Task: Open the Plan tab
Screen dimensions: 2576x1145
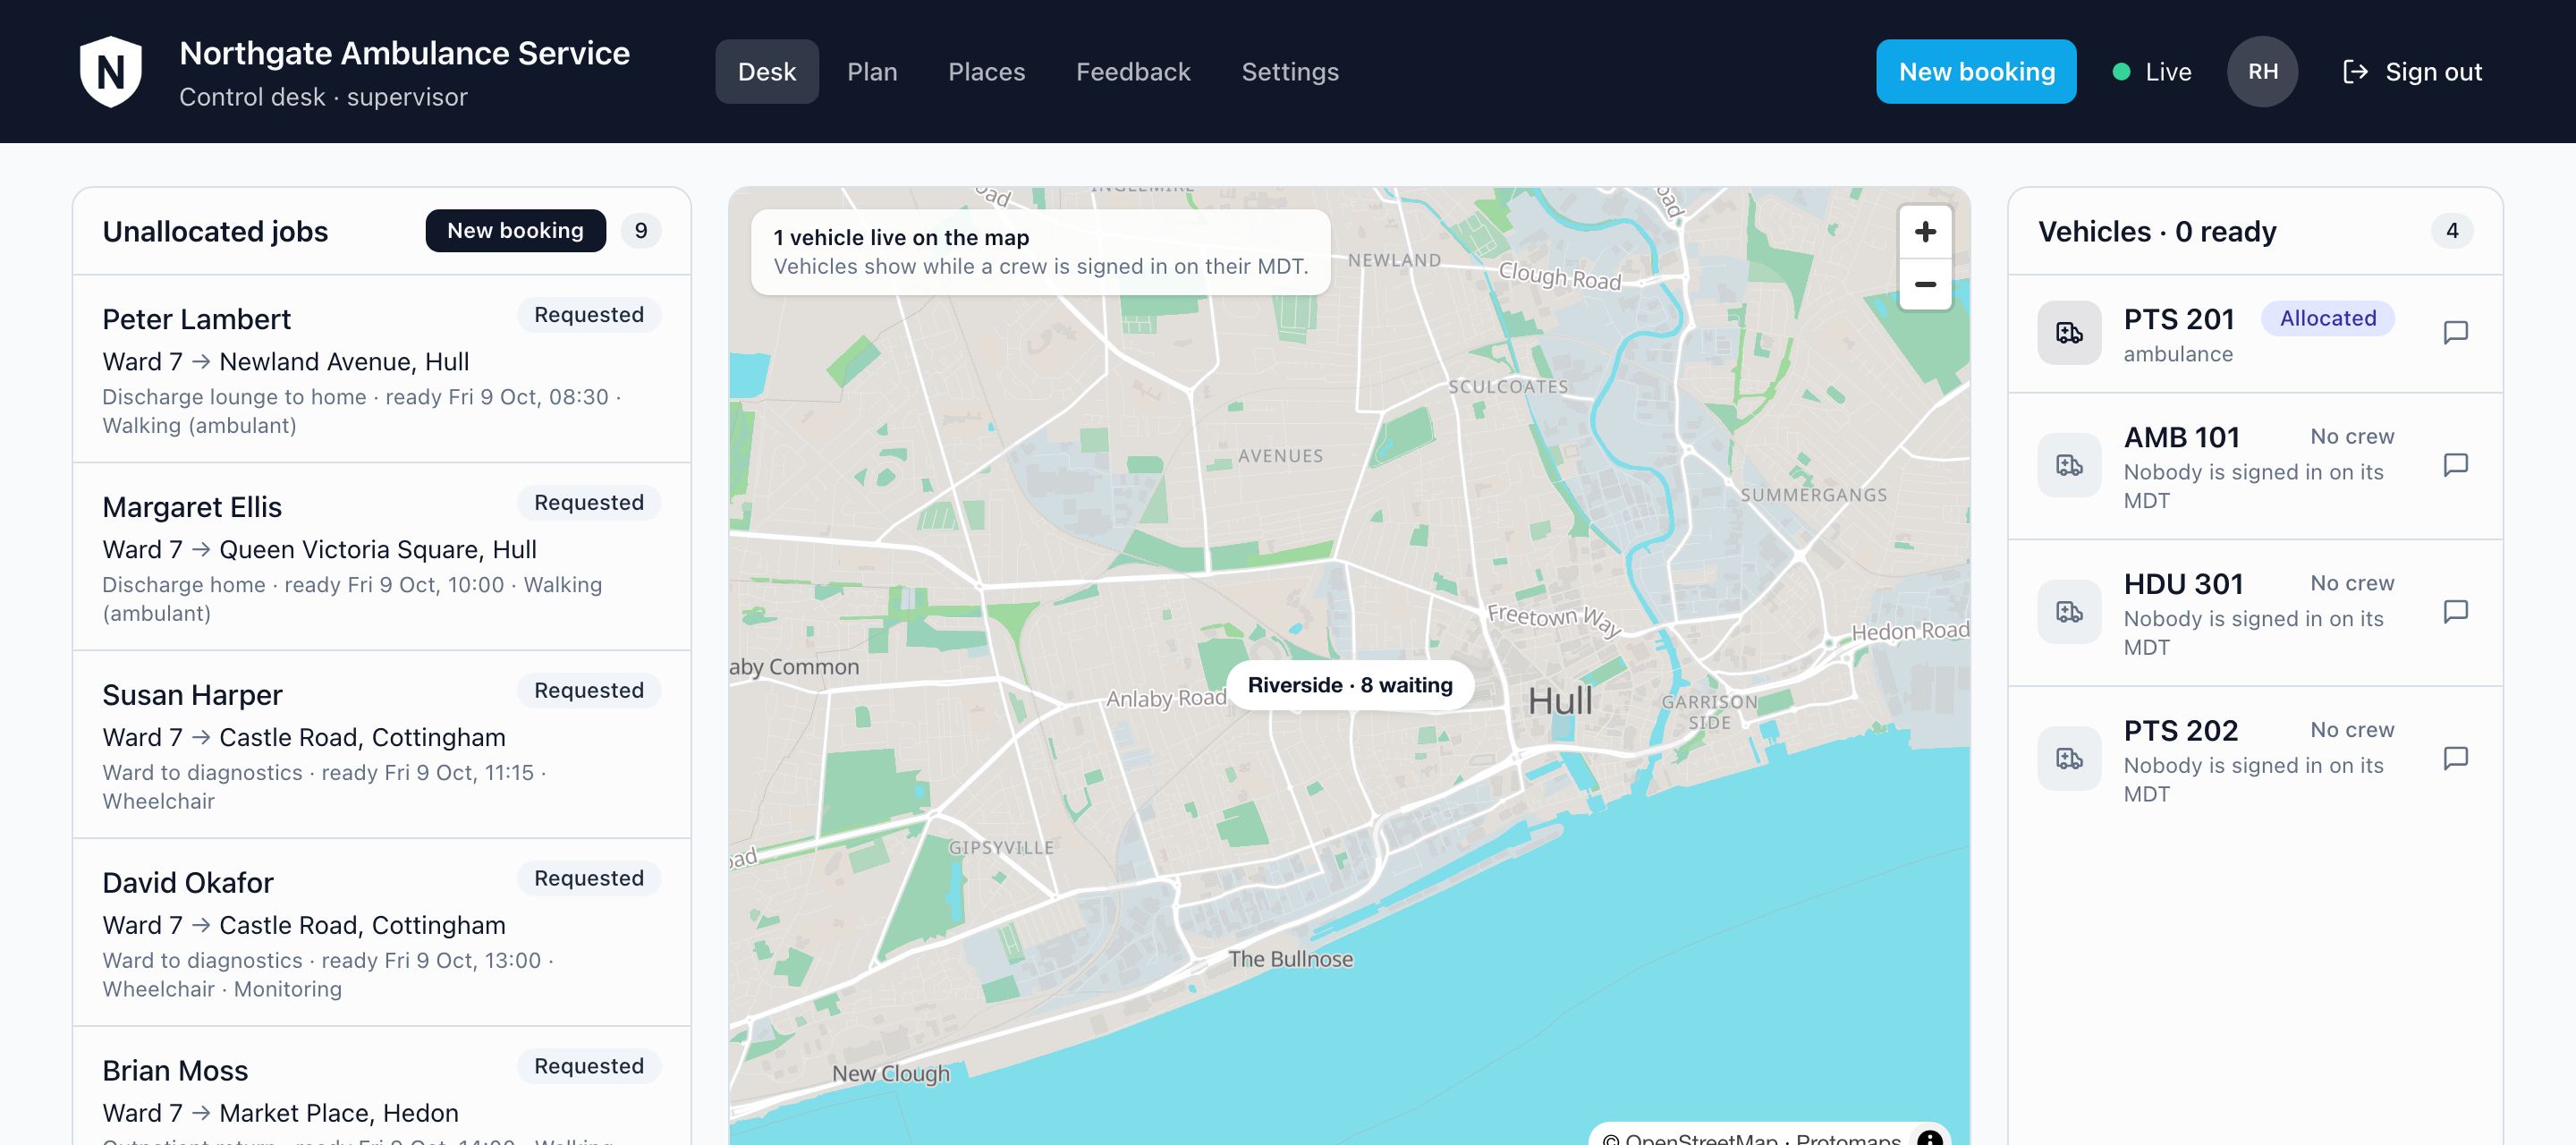Action: coord(872,72)
